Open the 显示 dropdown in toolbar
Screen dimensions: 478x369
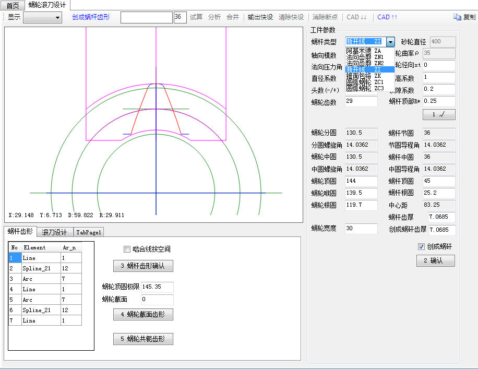click(42, 18)
